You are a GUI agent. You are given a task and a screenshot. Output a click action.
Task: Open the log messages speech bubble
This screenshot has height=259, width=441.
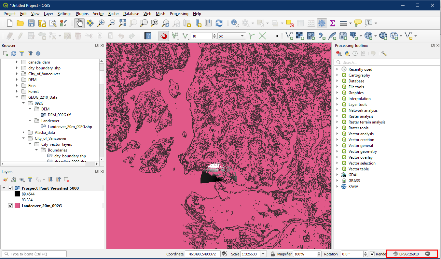(x=428, y=254)
